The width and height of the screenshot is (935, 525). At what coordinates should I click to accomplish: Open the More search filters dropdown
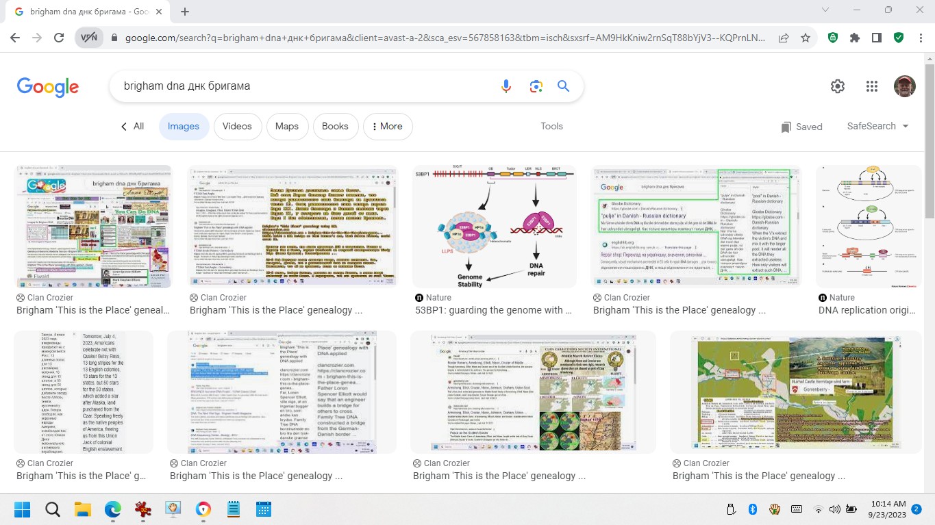point(387,126)
